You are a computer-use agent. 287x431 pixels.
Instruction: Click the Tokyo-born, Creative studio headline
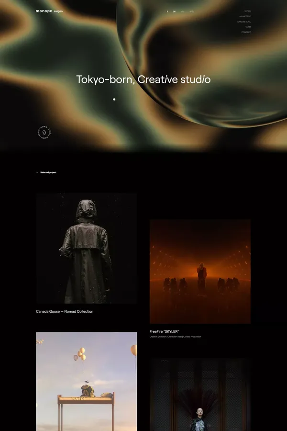click(x=143, y=79)
